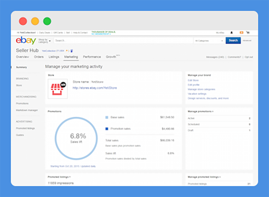Viewport: 269px width, 197px height.
Task: Open Markdown manager in the sidebar
Action: coord(27,110)
